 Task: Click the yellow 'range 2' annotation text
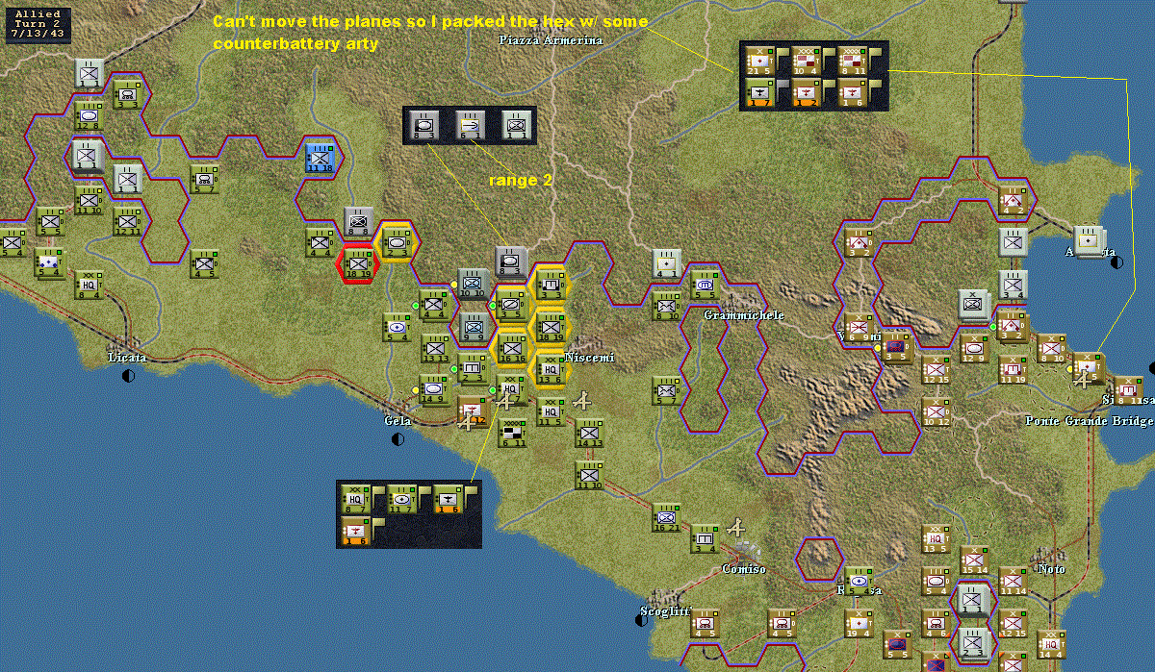click(x=520, y=180)
